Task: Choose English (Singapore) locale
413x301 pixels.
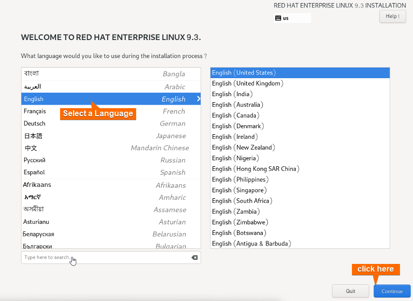Action: coord(300,190)
